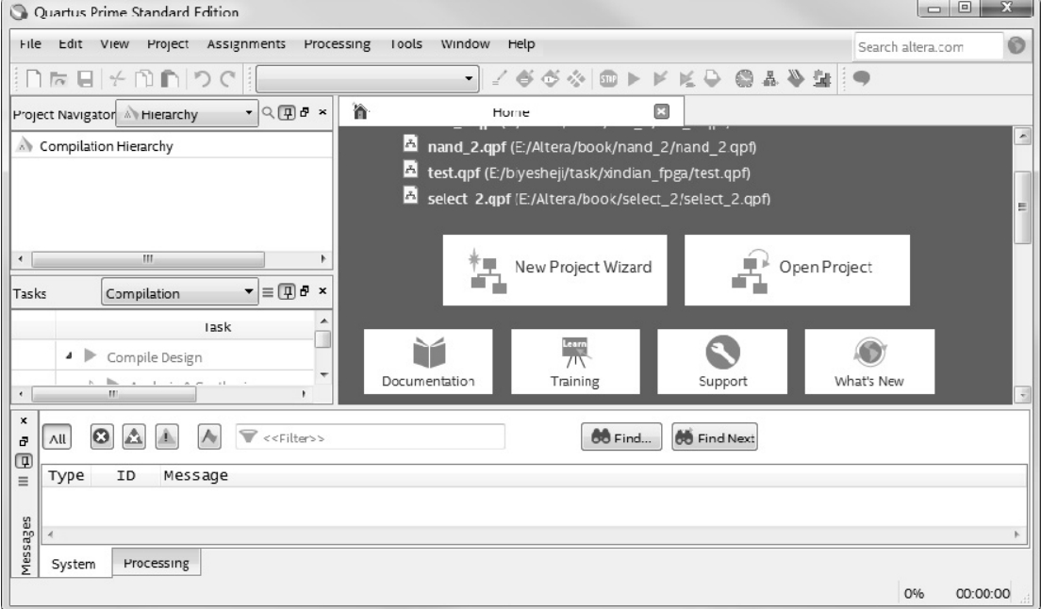Toggle the critical warning messages filter

pyautogui.click(x=134, y=437)
